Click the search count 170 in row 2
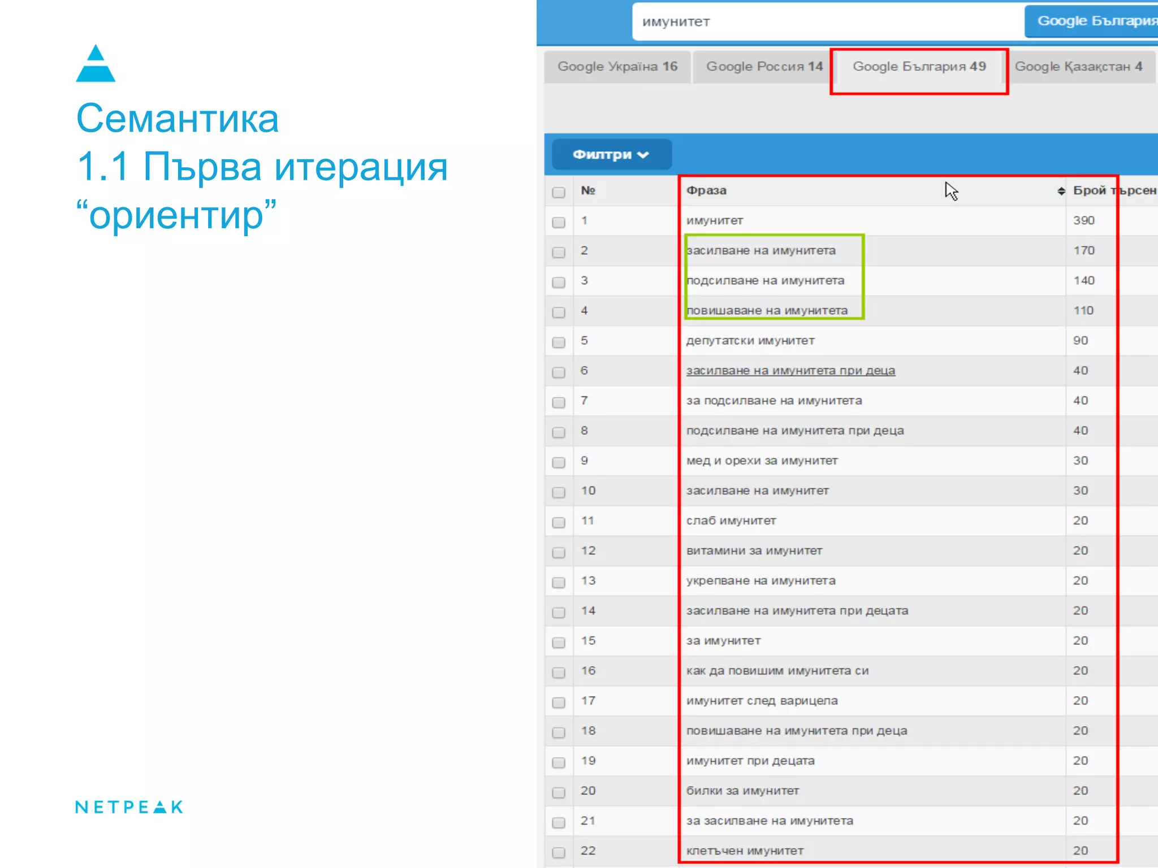Image resolution: width=1158 pixels, height=868 pixels. click(1084, 250)
